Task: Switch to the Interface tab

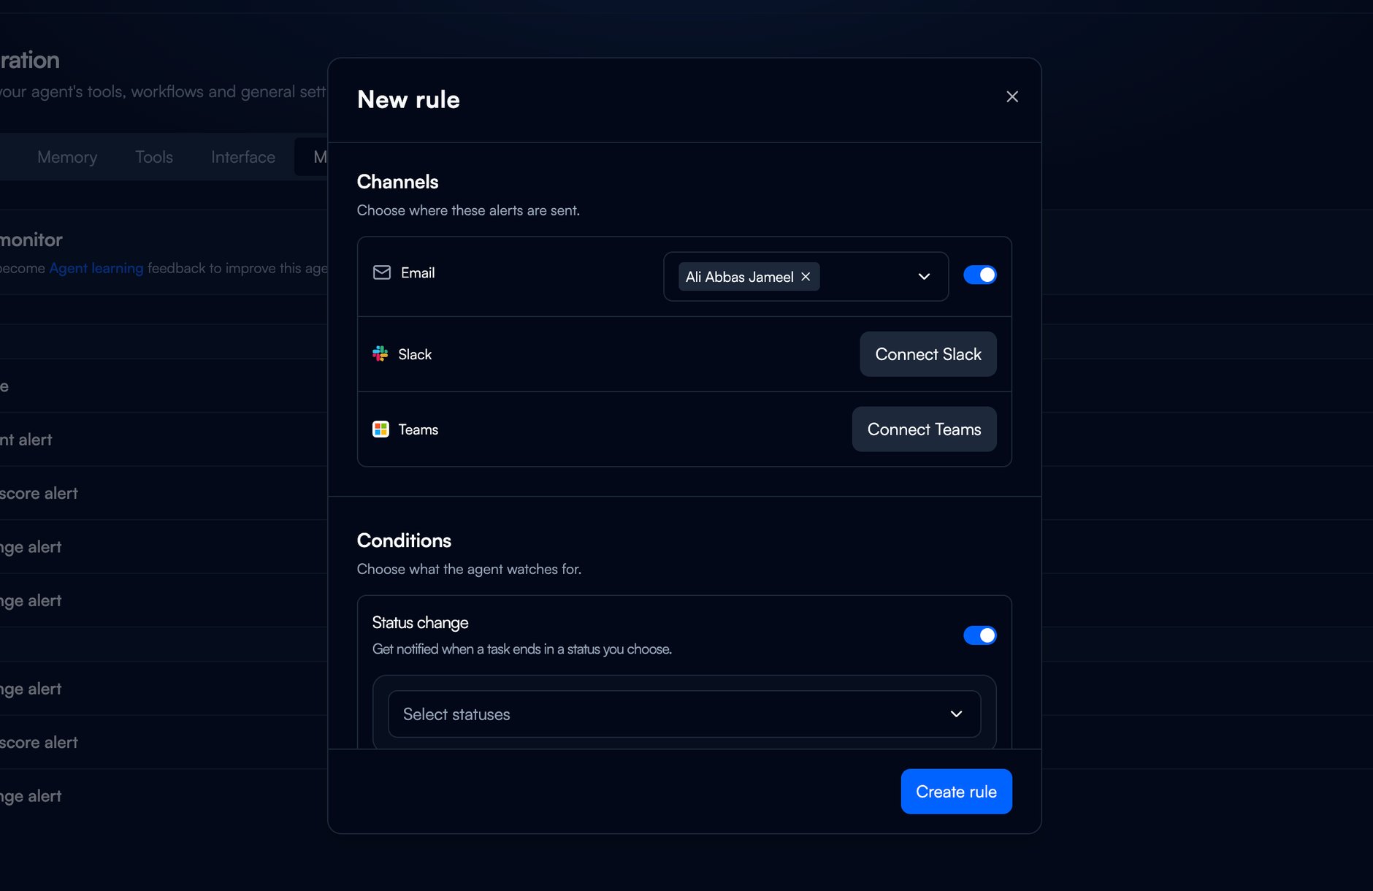Action: (243, 157)
